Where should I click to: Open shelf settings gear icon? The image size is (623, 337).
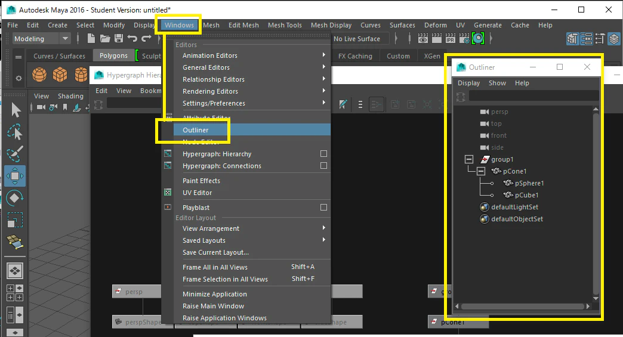[18, 78]
